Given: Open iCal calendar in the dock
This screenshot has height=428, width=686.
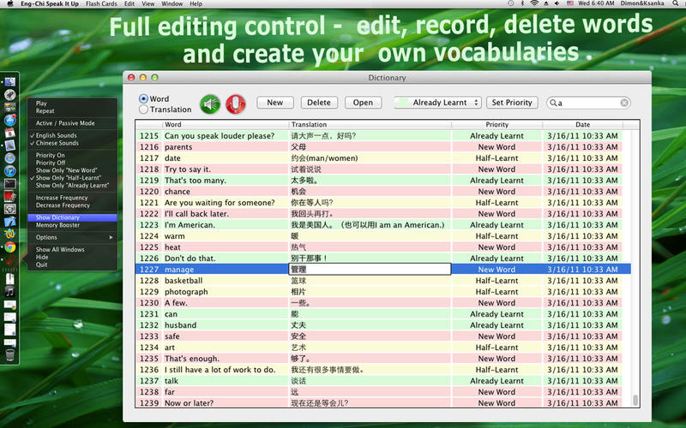Looking at the screenshot, I should (9, 133).
